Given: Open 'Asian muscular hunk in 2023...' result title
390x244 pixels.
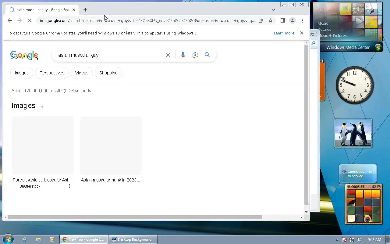Looking at the screenshot, I should [111, 180].
